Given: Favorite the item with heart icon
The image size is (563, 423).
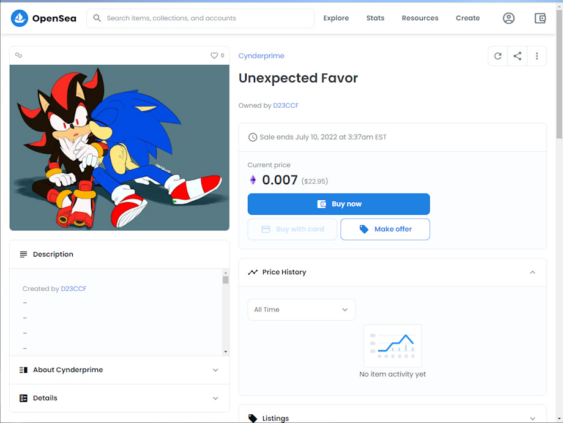Looking at the screenshot, I should (x=214, y=55).
